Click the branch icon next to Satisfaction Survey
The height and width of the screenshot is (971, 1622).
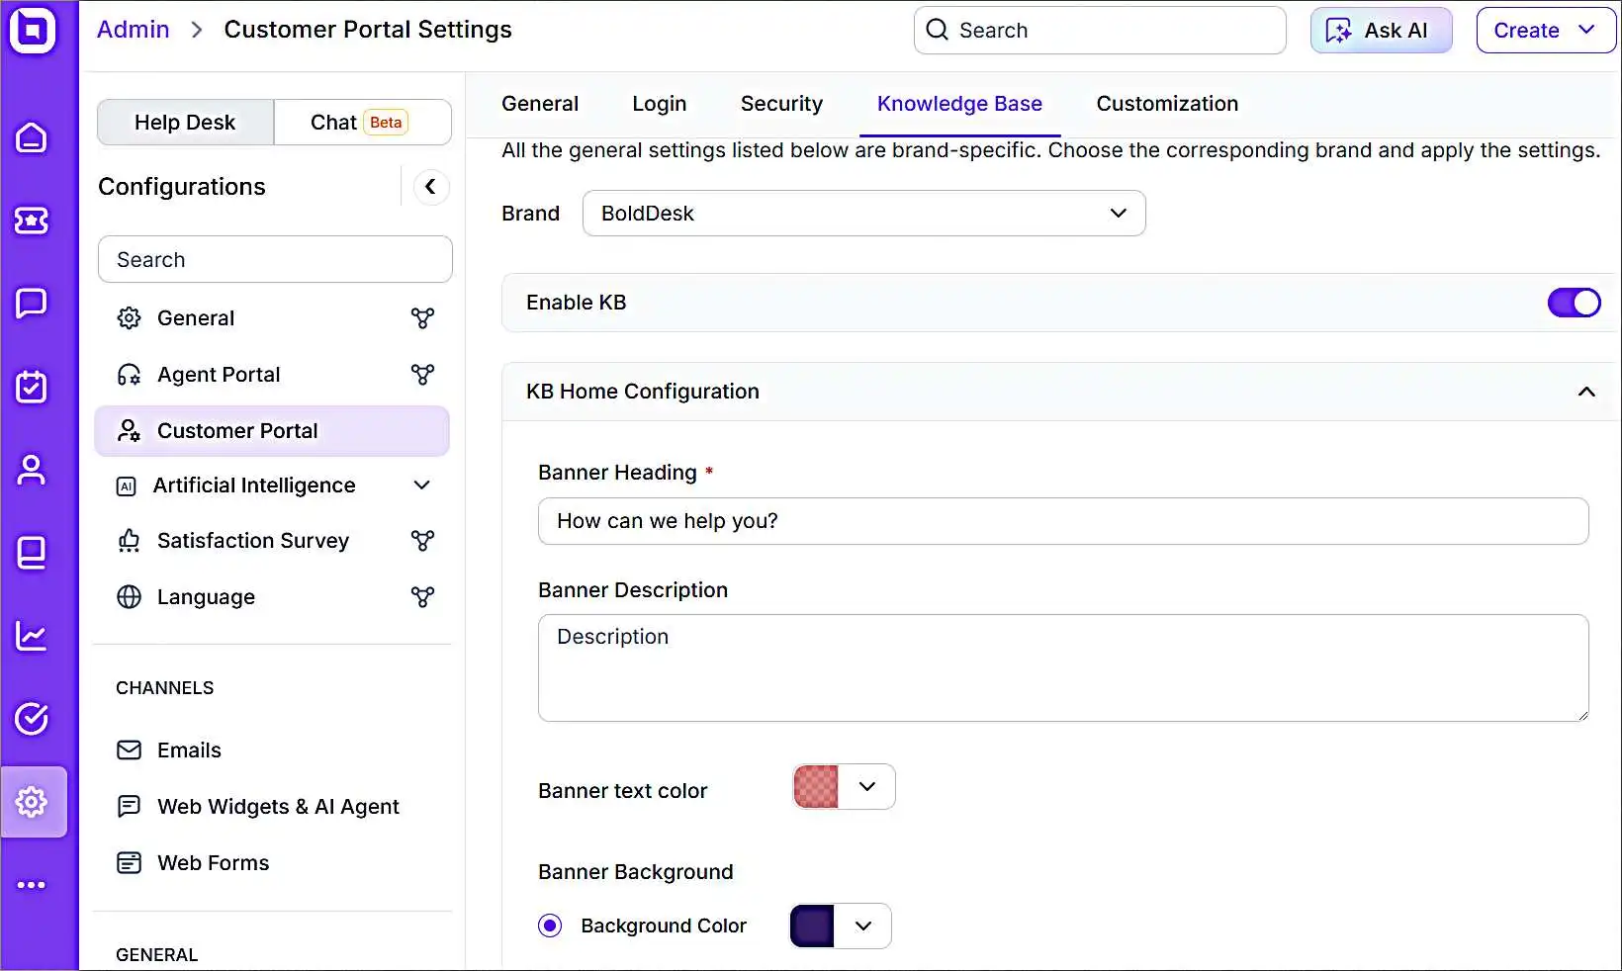click(422, 541)
